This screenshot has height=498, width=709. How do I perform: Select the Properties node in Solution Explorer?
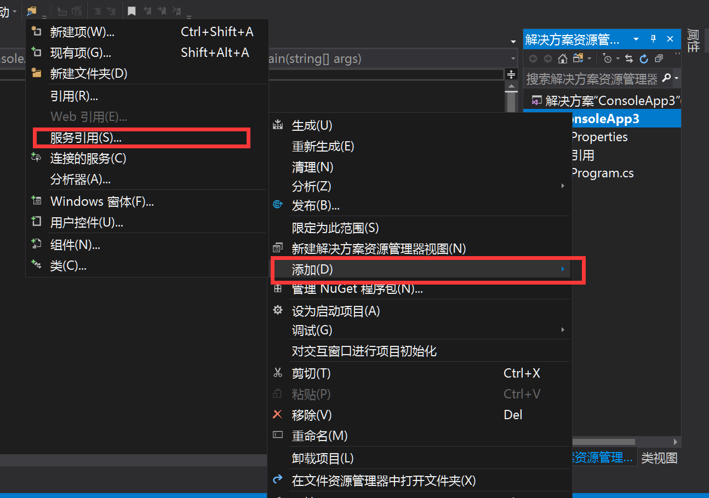coord(599,137)
